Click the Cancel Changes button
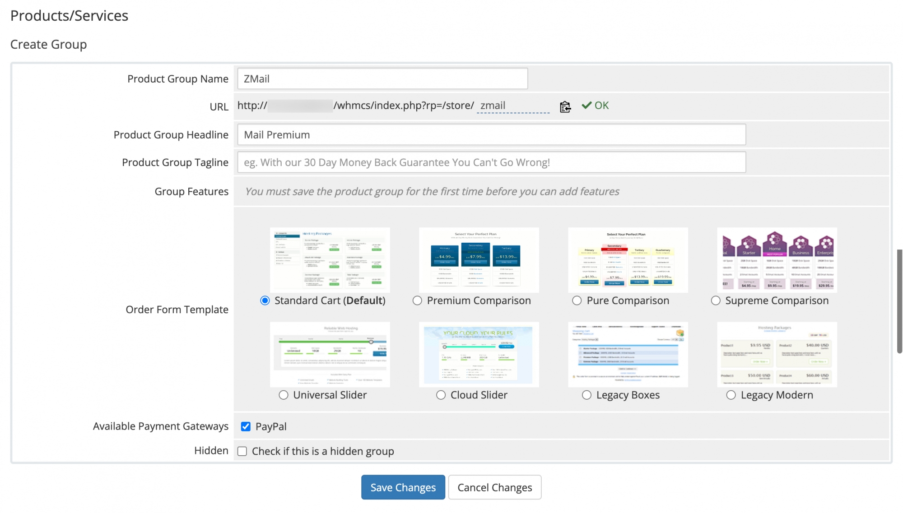 (x=494, y=487)
